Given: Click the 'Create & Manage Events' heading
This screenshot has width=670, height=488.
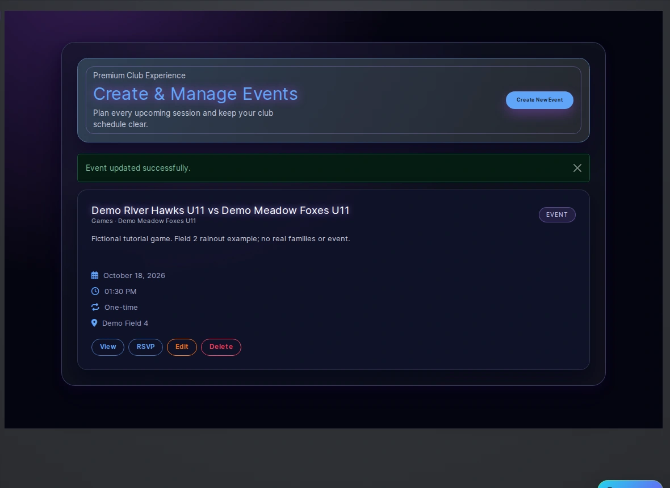Looking at the screenshot, I should (195, 94).
